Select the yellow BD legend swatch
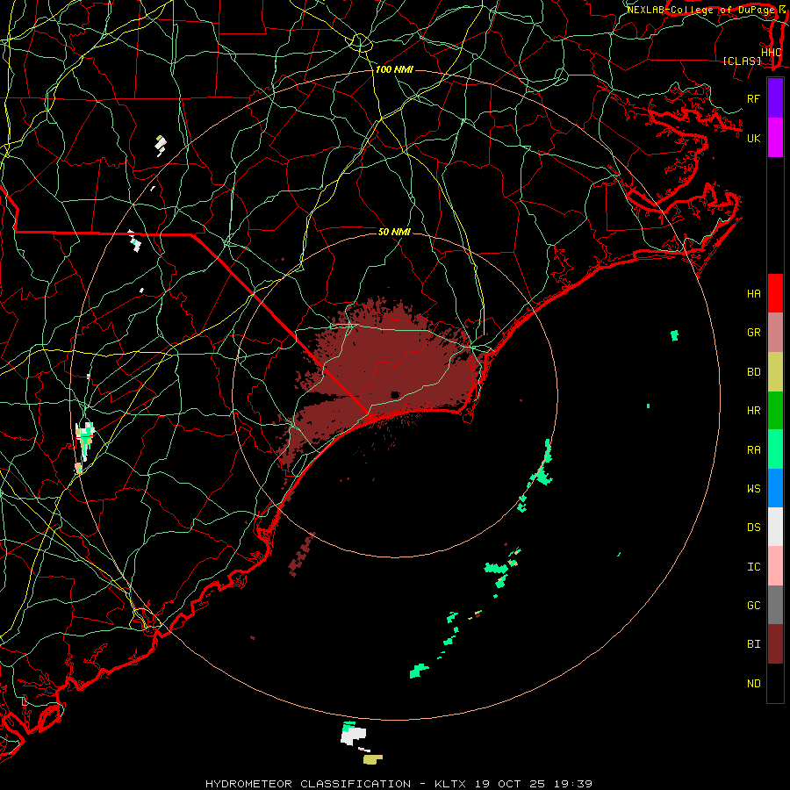 click(775, 371)
